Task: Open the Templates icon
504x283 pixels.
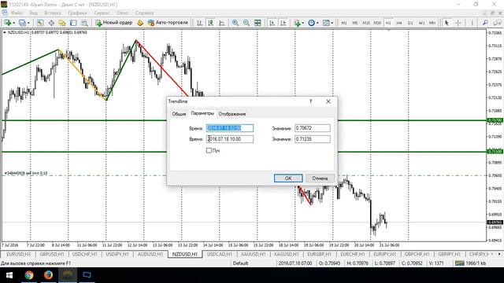Action: click(x=326, y=23)
